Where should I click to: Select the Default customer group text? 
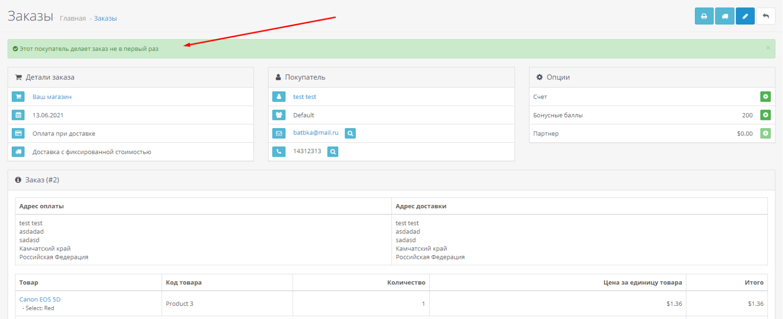[x=303, y=115]
